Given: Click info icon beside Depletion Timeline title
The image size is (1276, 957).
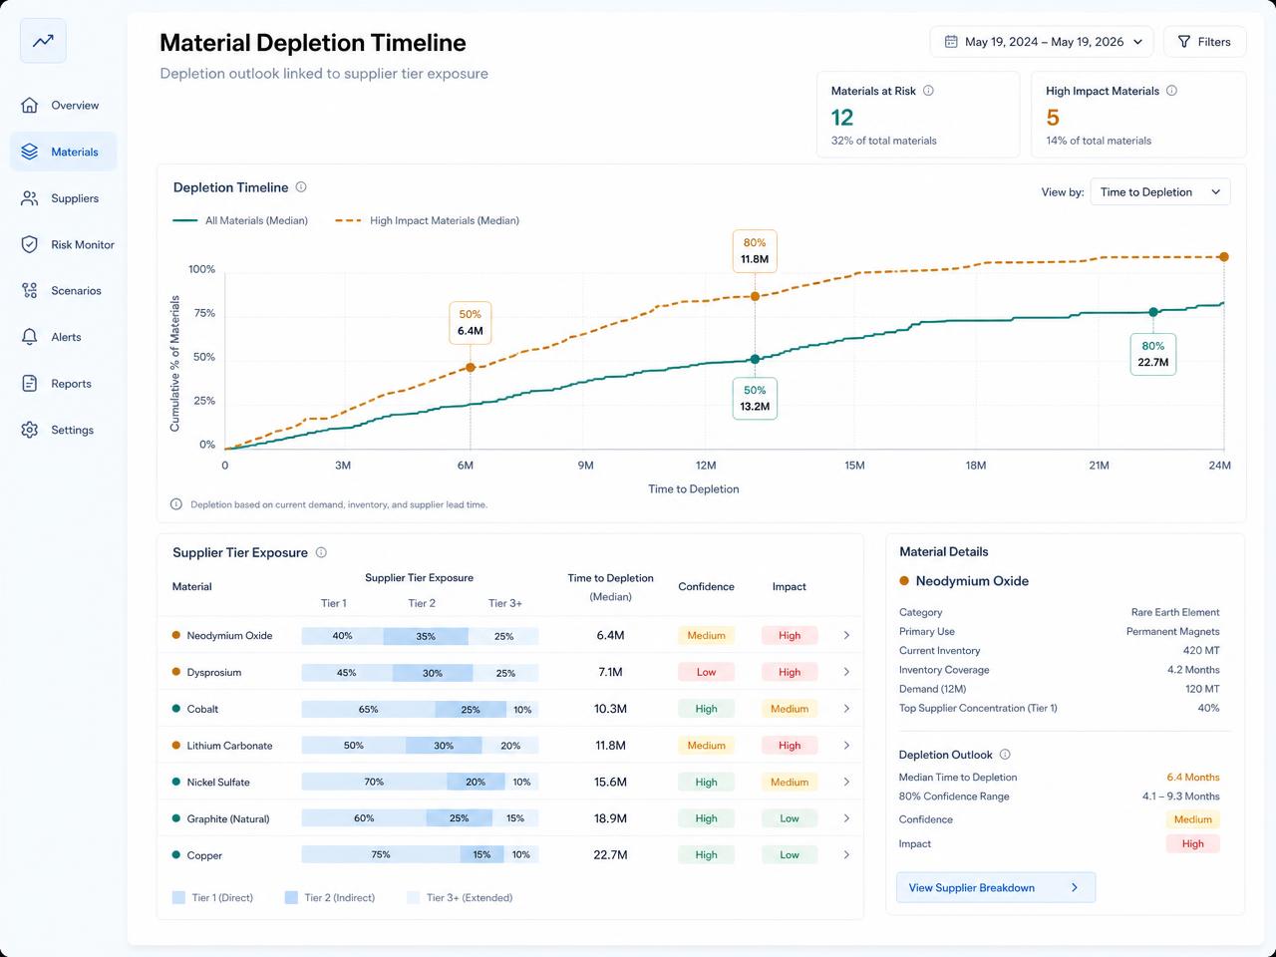Looking at the screenshot, I should point(301,187).
